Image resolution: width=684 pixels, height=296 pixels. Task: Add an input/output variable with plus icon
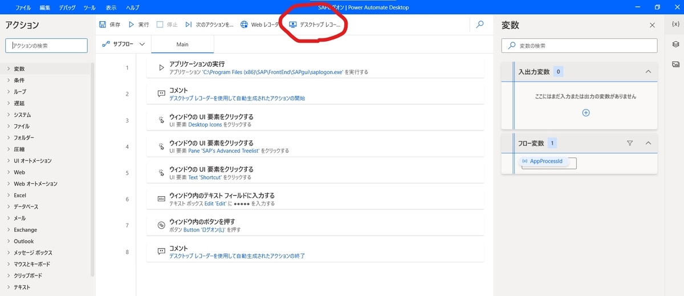pos(585,113)
